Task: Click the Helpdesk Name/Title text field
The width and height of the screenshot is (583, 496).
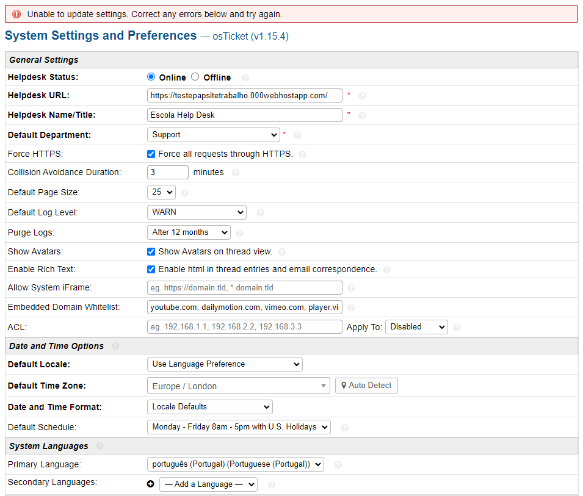Action: tap(244, 115)
